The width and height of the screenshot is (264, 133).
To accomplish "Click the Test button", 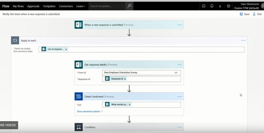I will point(257,14).
